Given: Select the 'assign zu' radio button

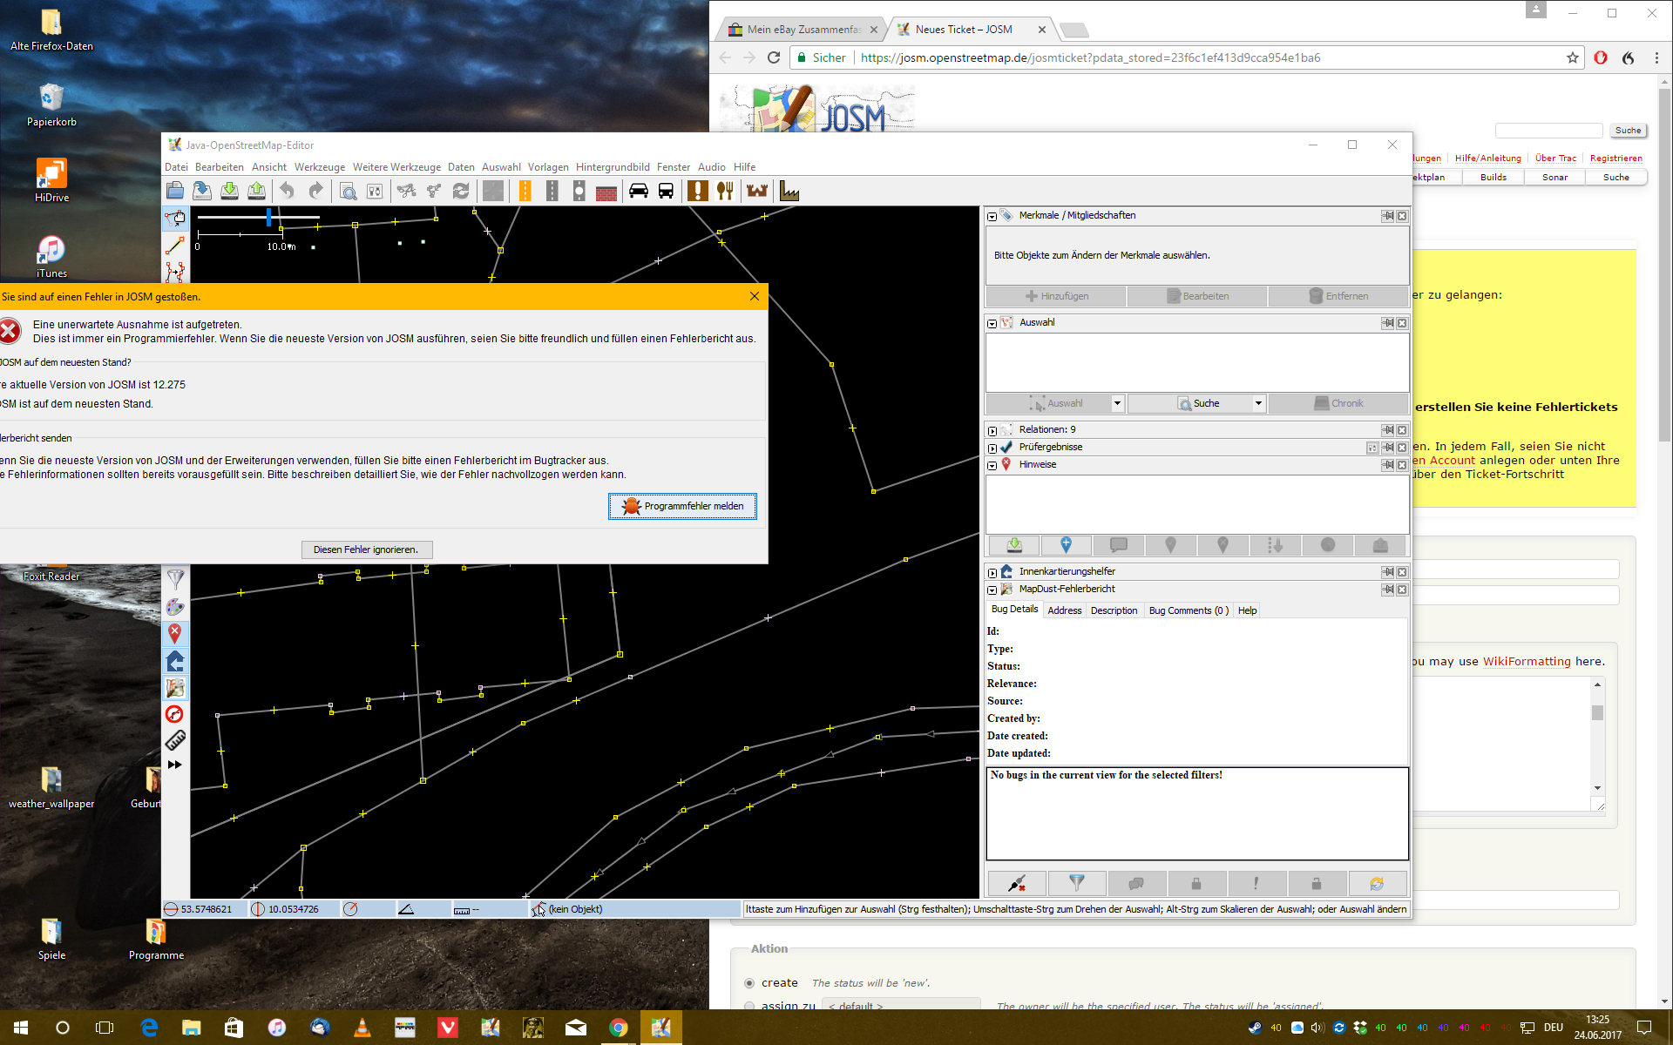Looking at the screenshot, I should click(x=749, y=1005).
